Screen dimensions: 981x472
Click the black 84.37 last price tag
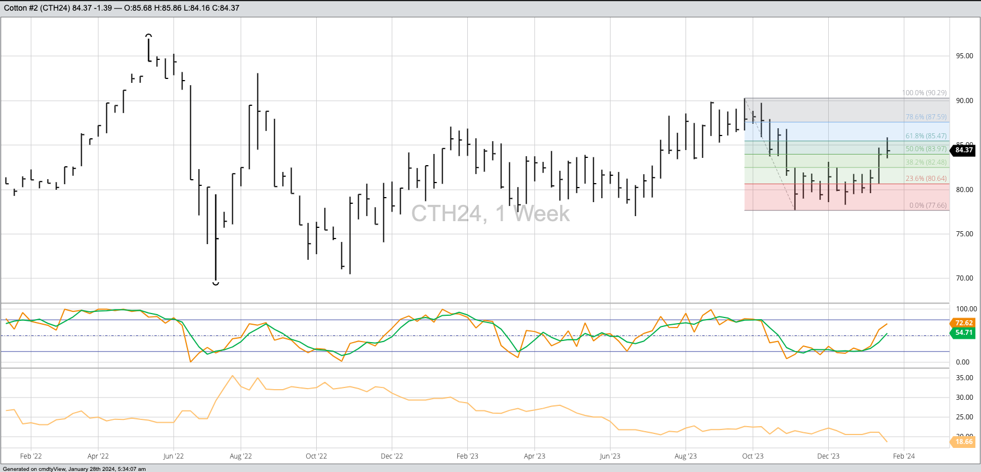pyautogui.click(x=964, y=150)
